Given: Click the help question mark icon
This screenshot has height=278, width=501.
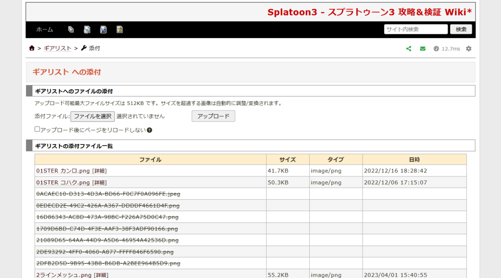Looking at the screenshot, I should 150,130.
